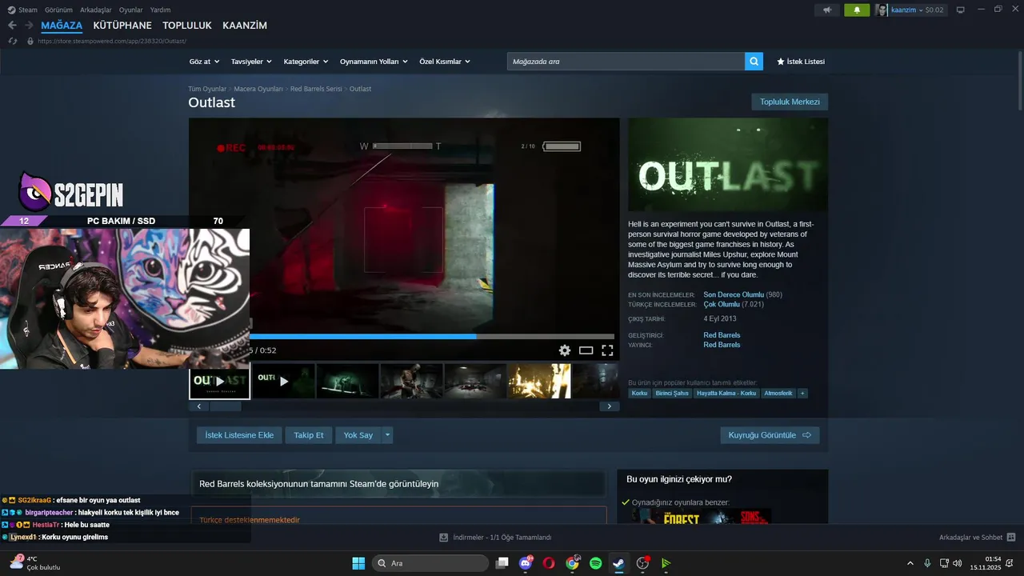The width and height of the screenshot is (1024, 576).
Task: Go forward with the right arrow
Action: click(x=29, y=26)
